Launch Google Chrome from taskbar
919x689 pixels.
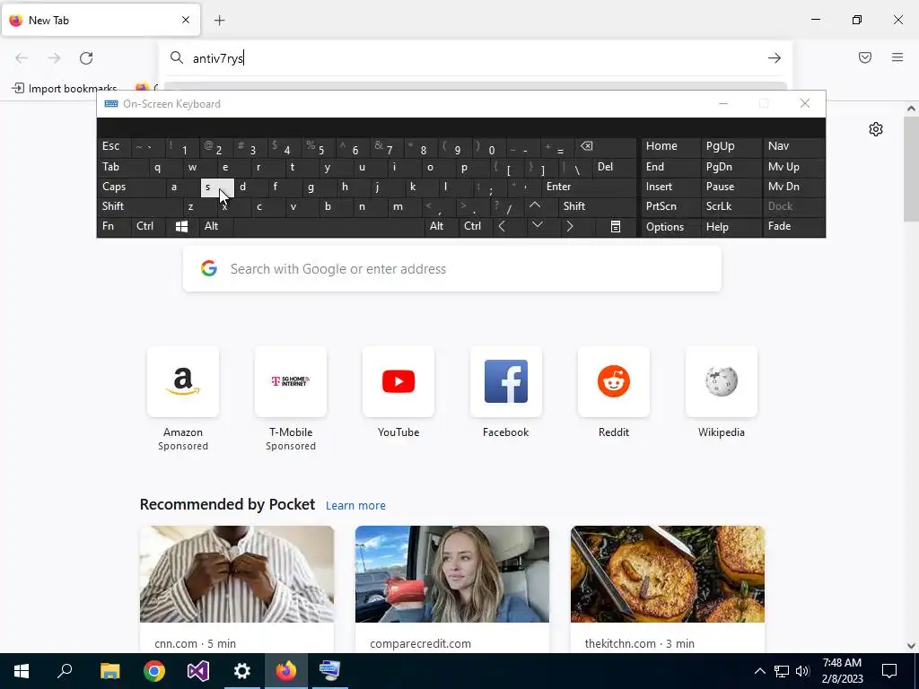click(x=154, y=671)
